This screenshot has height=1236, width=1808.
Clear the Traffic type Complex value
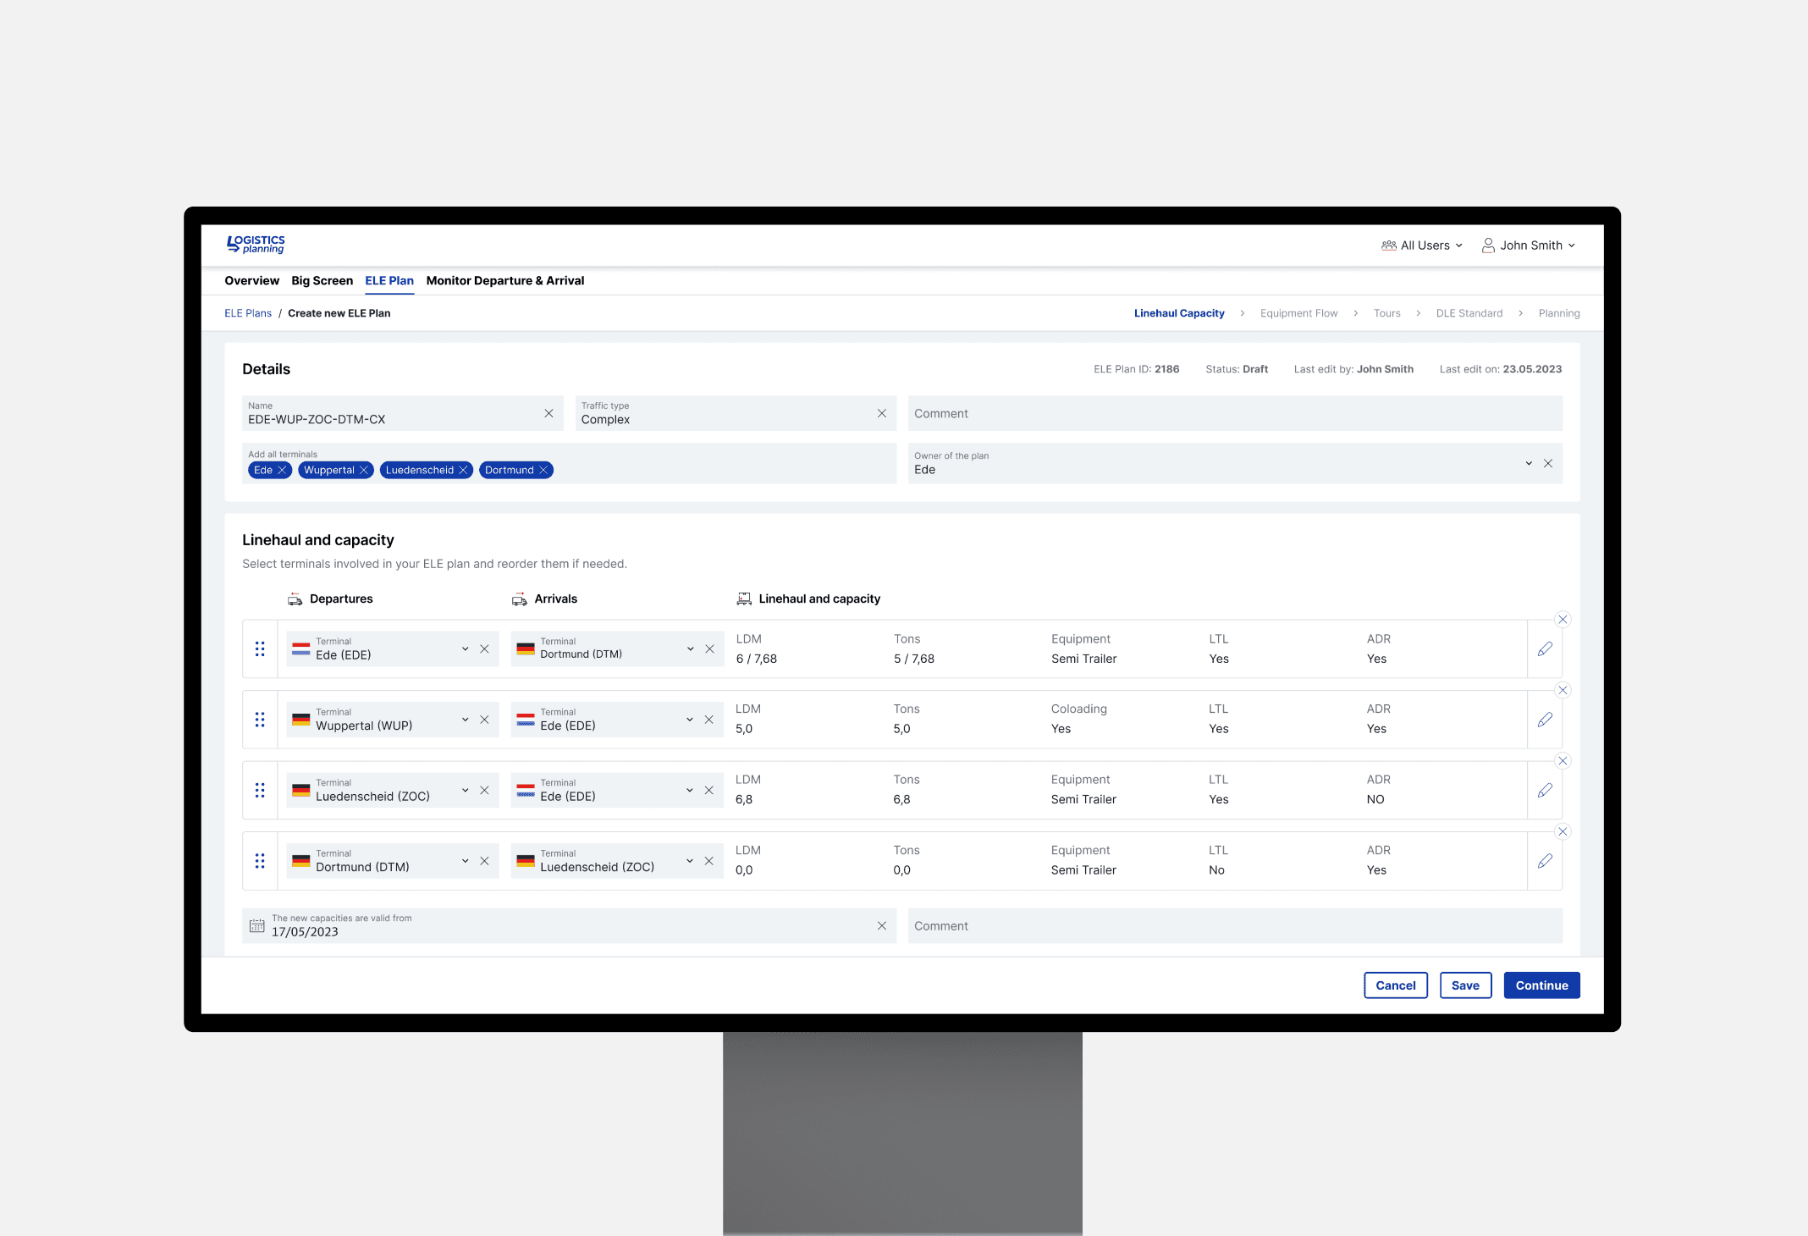tap(881, 413)
